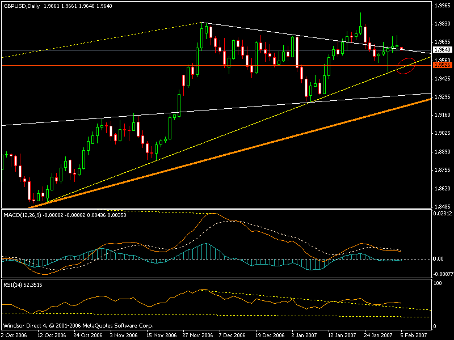
Task: Select the 1.9295 level on price scale
Action: point(442,97)
